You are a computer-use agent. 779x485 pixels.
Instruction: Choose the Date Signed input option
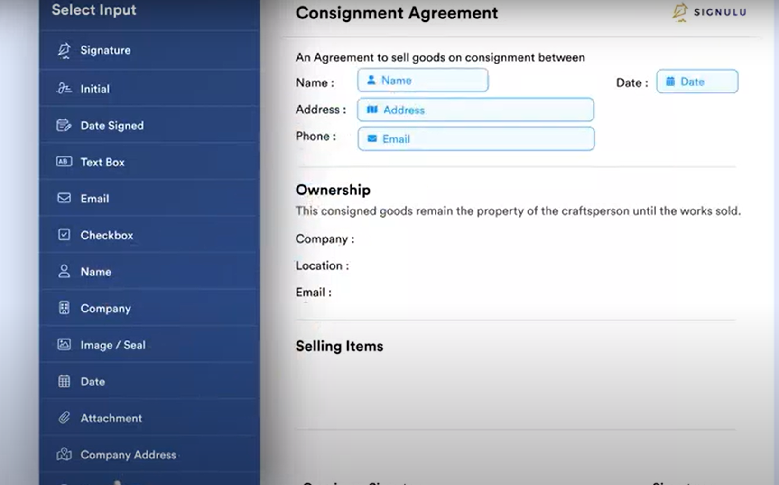pyautogui.click(x=112, y=125)
